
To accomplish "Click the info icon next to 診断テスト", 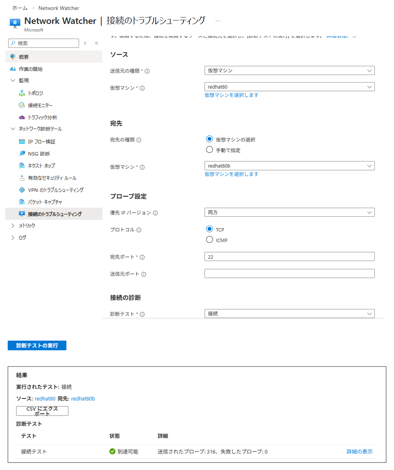I will coord(142,314).
